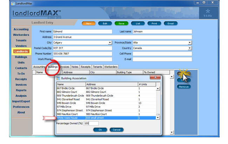
Task: Select Landlords in the sidebar
Action: pyautogui.click(x=21, y=52)
